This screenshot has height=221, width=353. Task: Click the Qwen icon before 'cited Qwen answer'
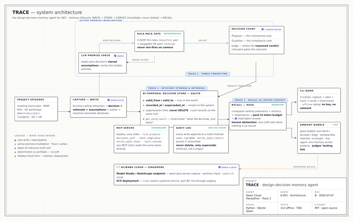click(236, 118)
